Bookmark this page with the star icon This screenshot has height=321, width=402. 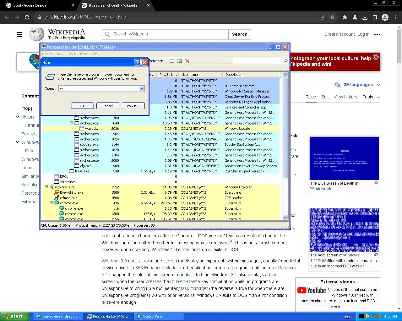click(332, 17)
